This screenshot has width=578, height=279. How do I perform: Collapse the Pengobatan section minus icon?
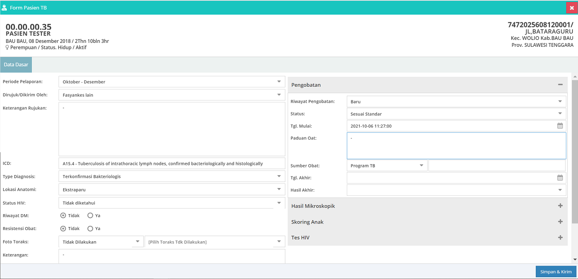560,85
